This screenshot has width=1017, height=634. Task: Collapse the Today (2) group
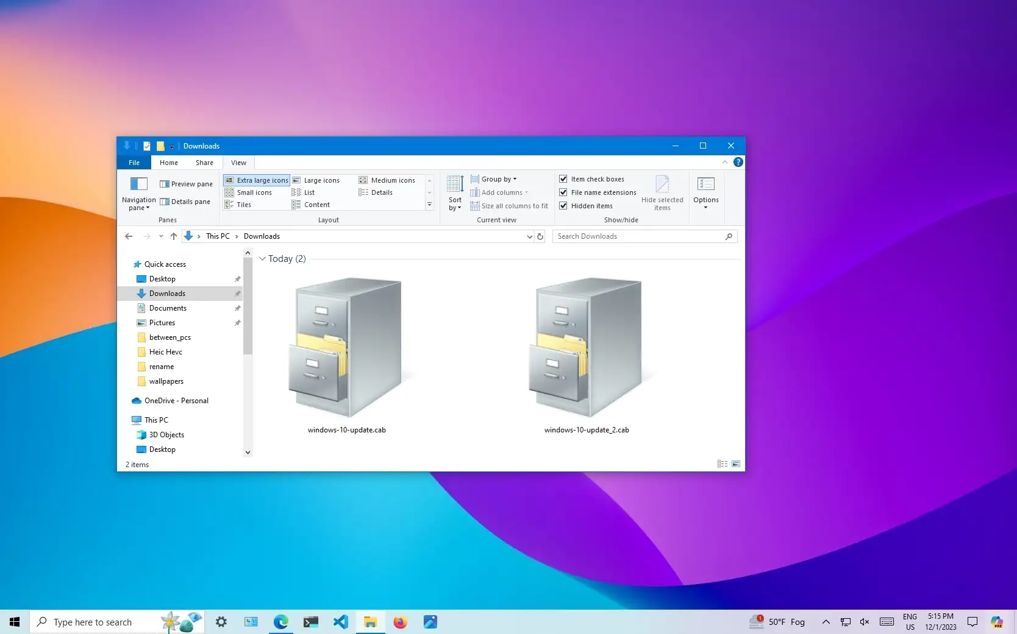pyautogui.click(x=262, y=258)
